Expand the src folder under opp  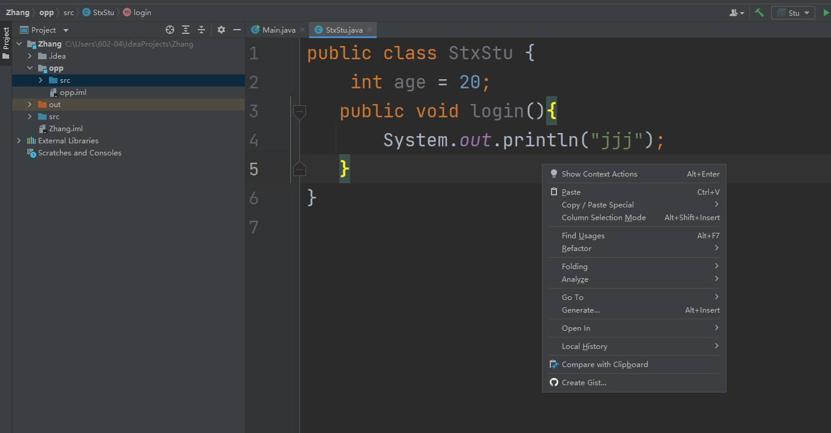[x=41, y=80]
